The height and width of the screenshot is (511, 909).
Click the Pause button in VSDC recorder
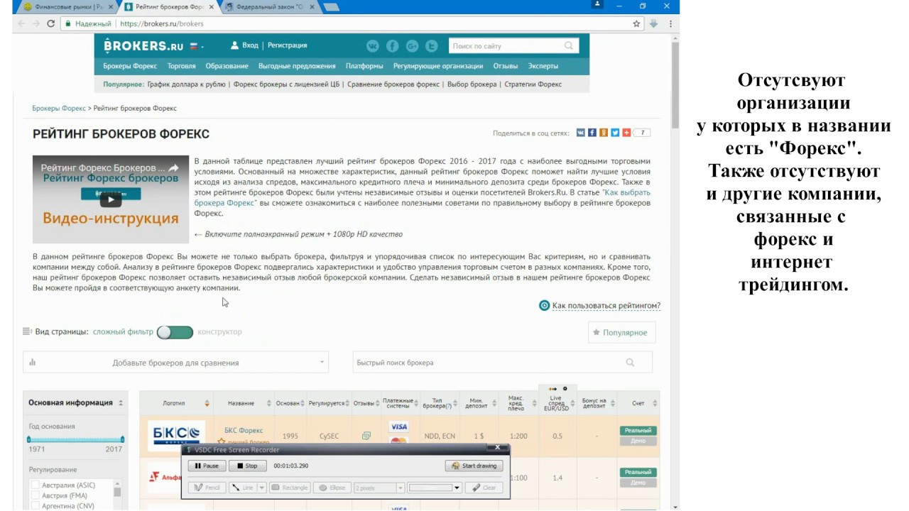[x=207, y=466]
